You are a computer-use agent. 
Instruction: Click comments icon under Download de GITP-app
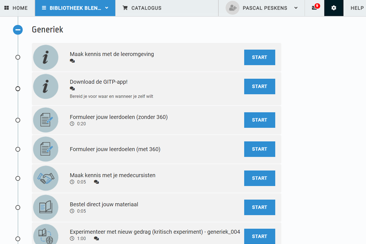pos(72,89)
